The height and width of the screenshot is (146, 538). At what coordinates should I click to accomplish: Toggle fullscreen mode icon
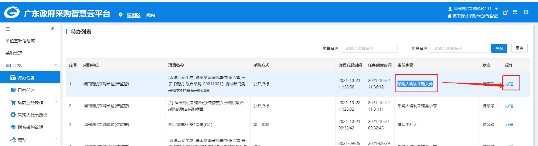pyautogui.click(x=515, y=12)
